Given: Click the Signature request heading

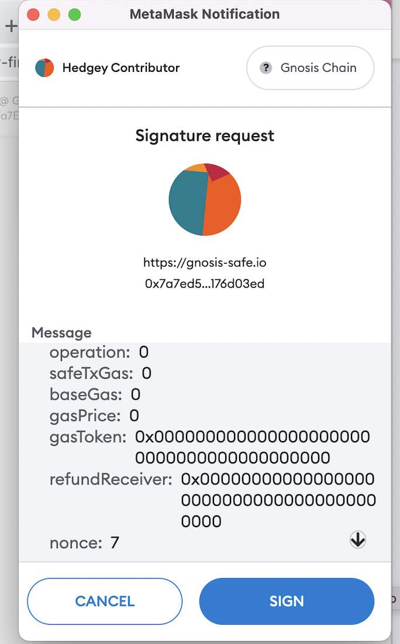Looking at the screenshot, I should [205, 136].
